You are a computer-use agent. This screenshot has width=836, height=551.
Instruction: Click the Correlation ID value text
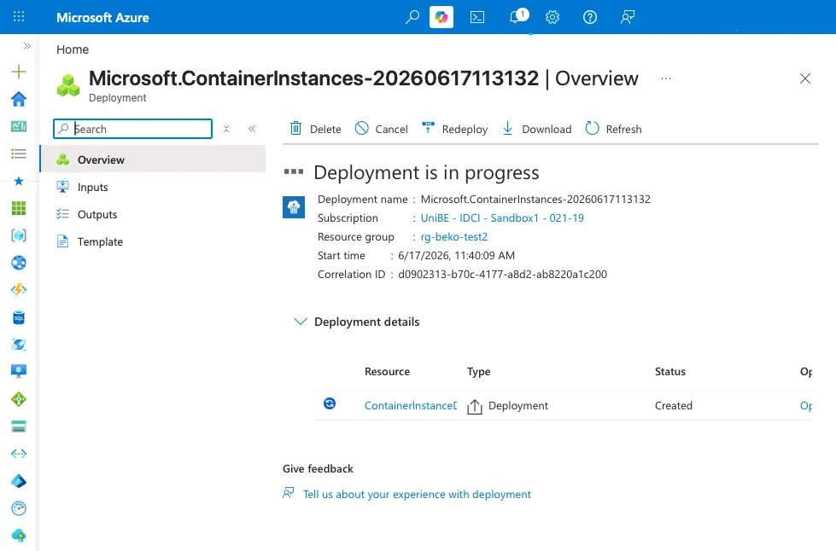tap(502, 275)
